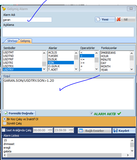Enable the Saat Aralığında Çalış checkbox
Viewport: 137px width, 160px height.
pyautogui.click(x=4, y=130)
